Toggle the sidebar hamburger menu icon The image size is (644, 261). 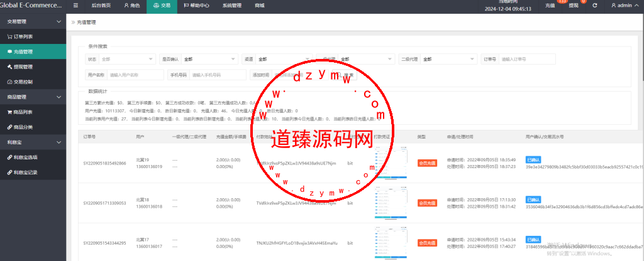[x=75, y=6]
